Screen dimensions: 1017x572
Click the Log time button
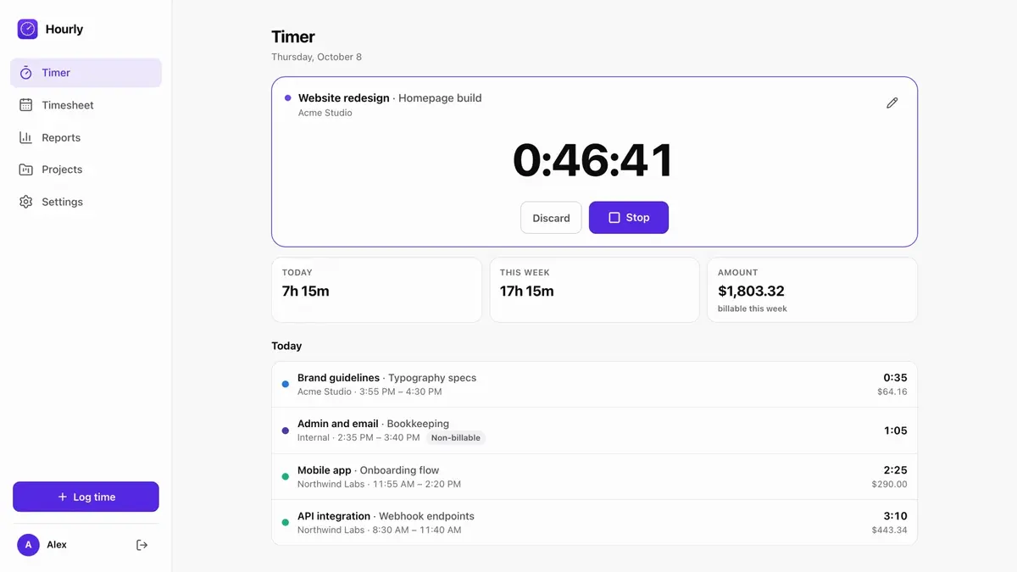(x=86, y=497)
